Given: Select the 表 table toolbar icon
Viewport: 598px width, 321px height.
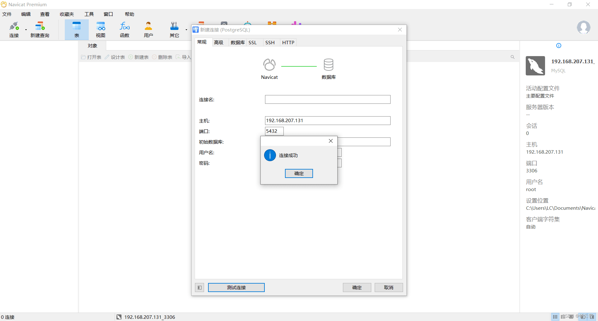Looking at the screenshot, I should pyautogui.click(x=77, y=30).
